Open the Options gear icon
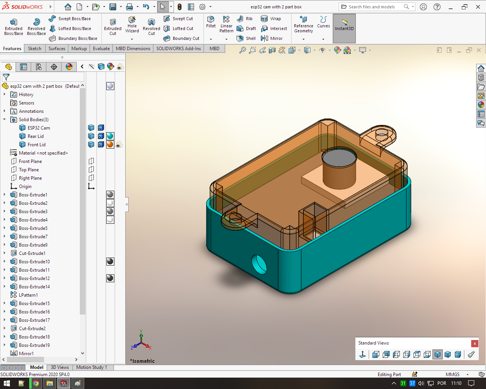 [202, 7]
